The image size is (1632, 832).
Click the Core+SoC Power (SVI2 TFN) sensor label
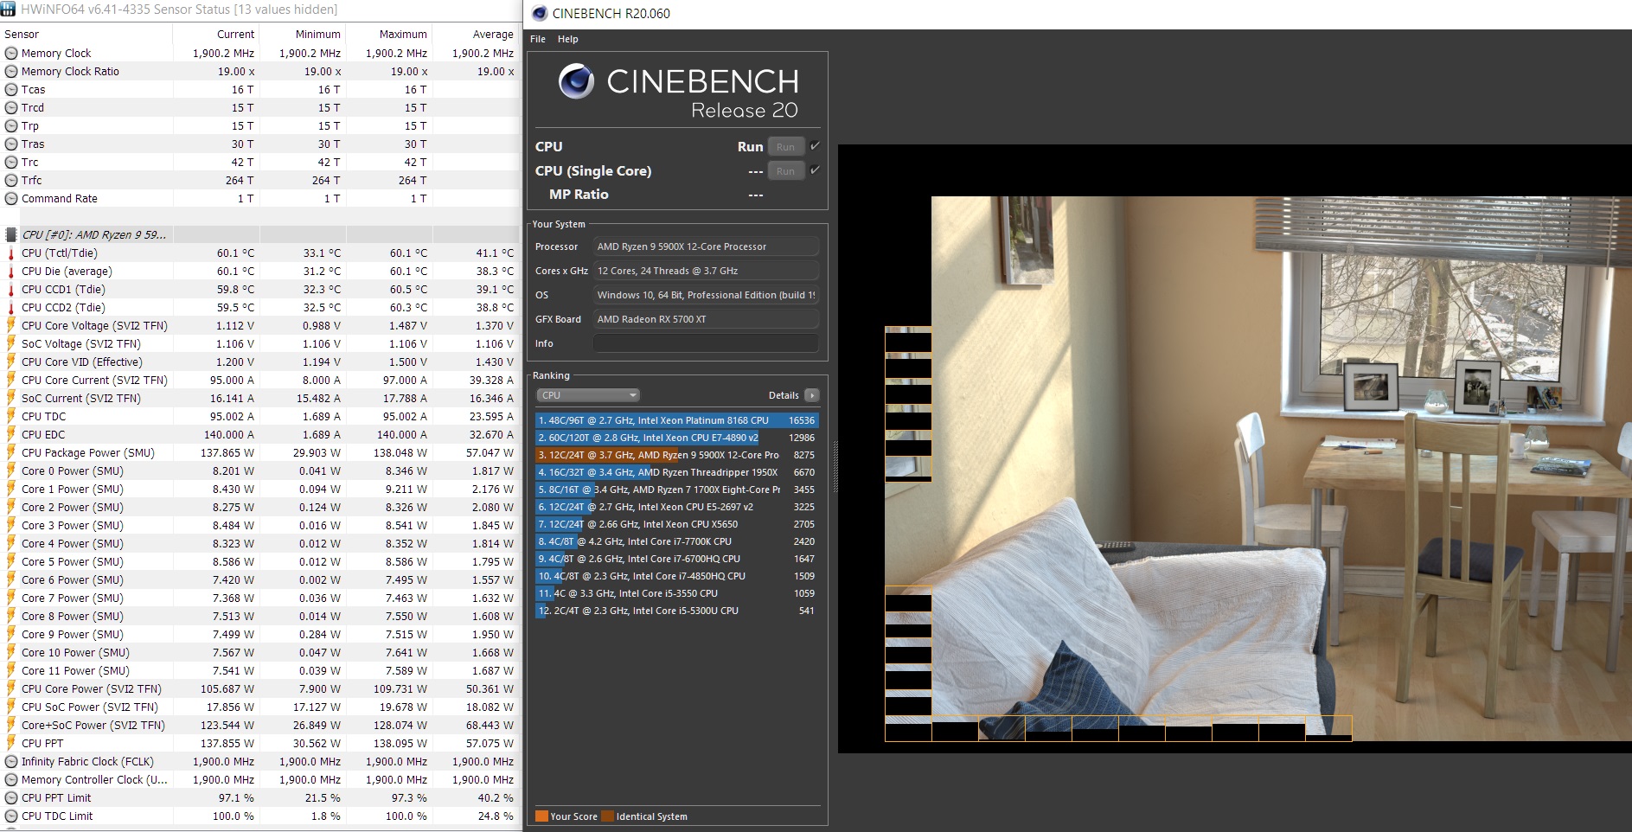[93, 726]
